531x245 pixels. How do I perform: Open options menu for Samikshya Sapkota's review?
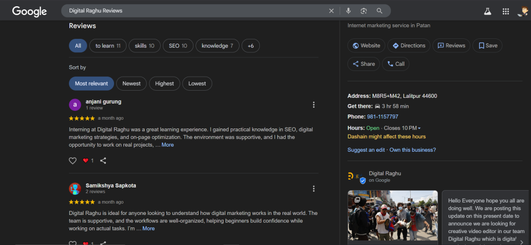[x=314, y=189]
